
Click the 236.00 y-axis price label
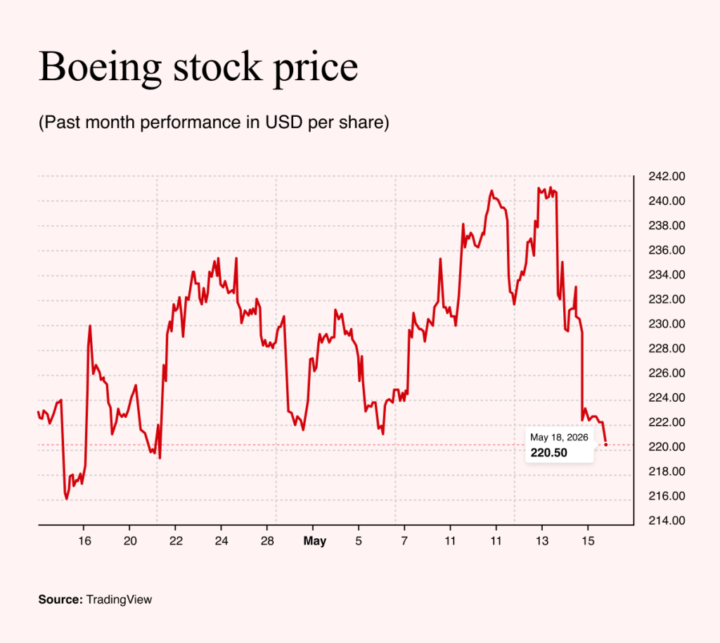(667, 250)
